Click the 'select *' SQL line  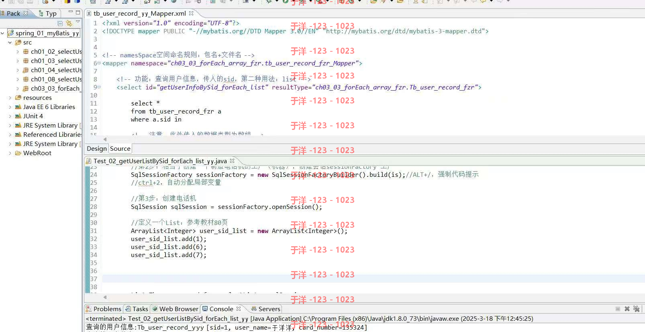pyautogui.click(x=145, y=103)
